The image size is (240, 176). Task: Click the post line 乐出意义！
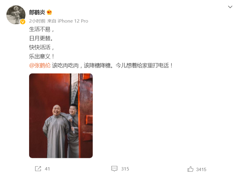(42, 56)
